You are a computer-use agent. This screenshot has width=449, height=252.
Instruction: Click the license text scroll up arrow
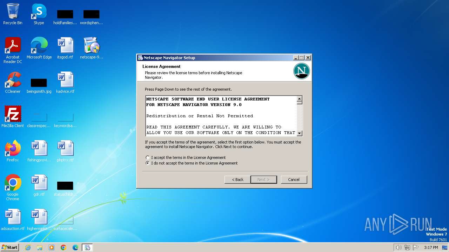tap(299, 99)
